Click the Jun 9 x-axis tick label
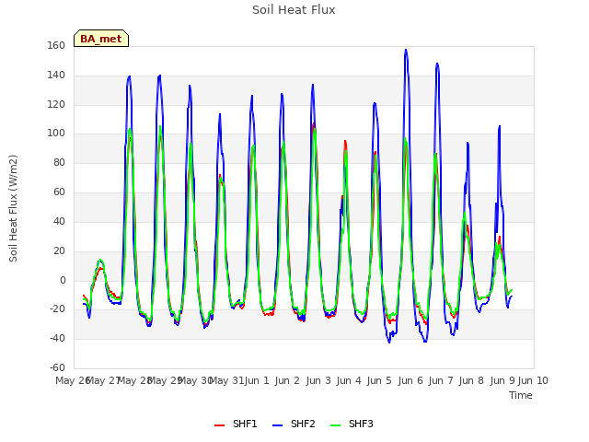The width and height of the screenshot is (589, 442). (x=502, y=380)
